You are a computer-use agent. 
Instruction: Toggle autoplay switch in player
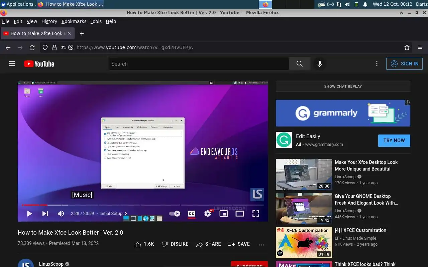(175, 214)
